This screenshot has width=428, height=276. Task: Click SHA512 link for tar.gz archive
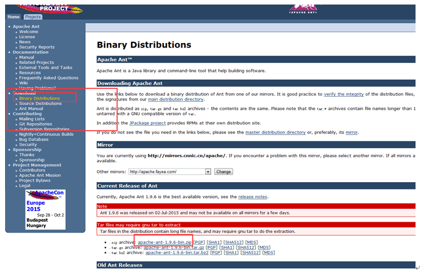click(x=246, y=248)
